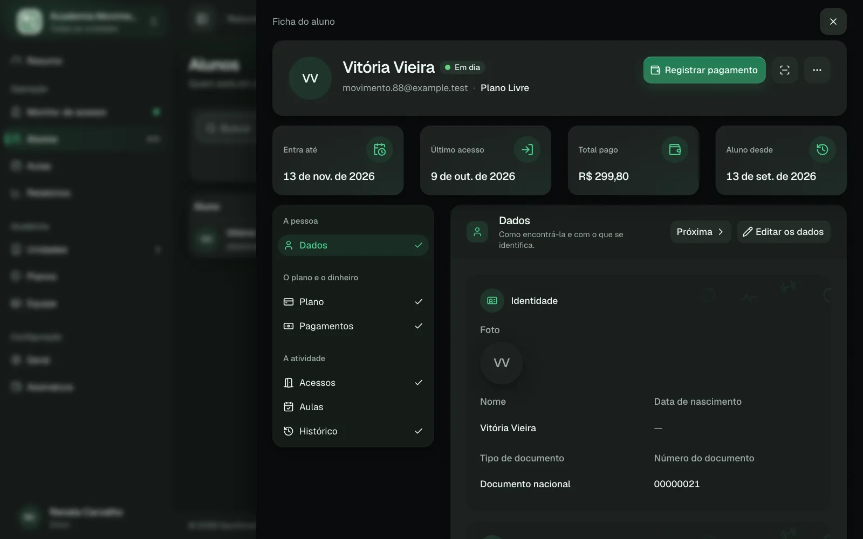This screenshot has height=539, width=863.
Task: Click the checkmark on the Plano row
Action: [x=419, y=302]
